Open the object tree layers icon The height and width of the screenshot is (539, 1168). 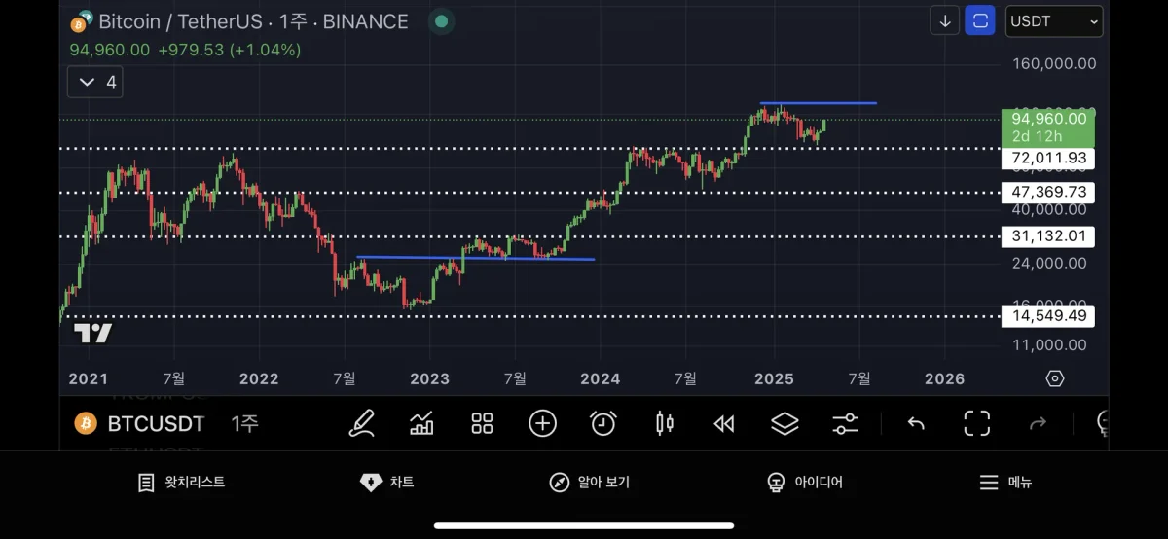click(785, 423)
